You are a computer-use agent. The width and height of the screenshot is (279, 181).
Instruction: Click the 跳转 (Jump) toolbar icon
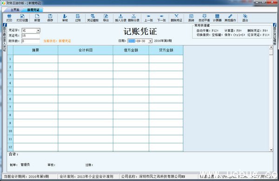(x=191, y=18)
